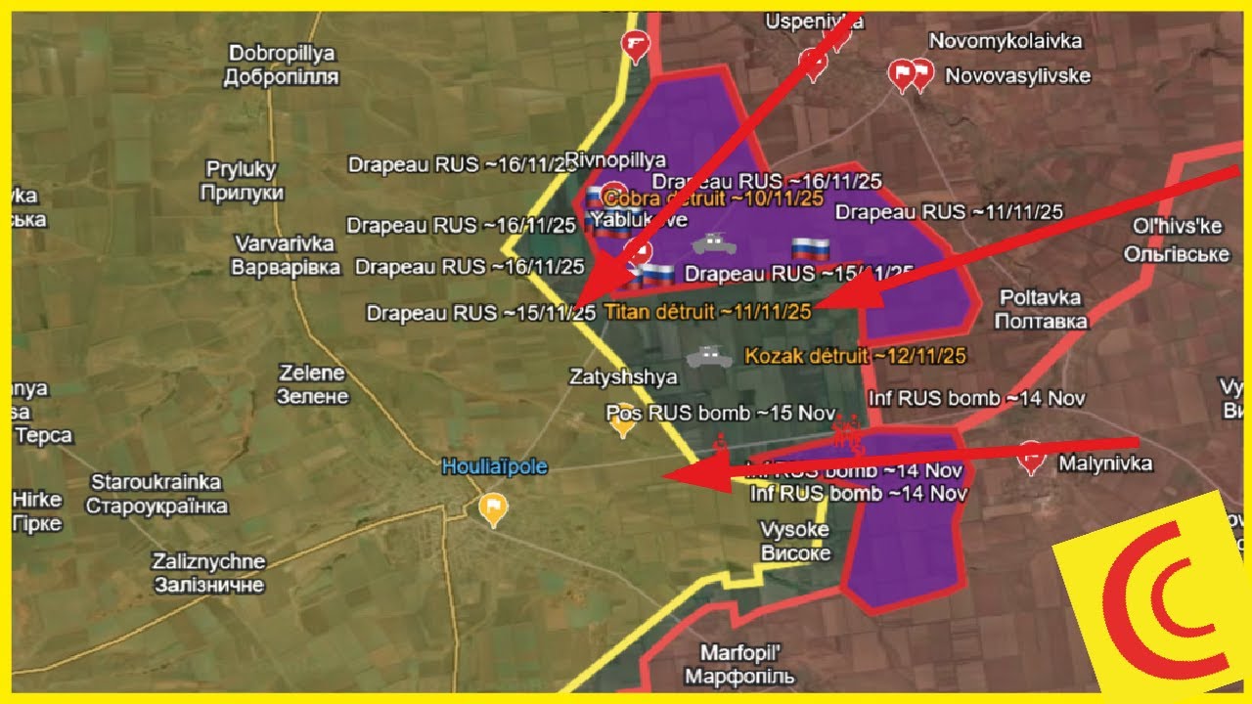Select the Ol'hivs'ke label
The image size is (1252, 704).
coord(1176,240)
